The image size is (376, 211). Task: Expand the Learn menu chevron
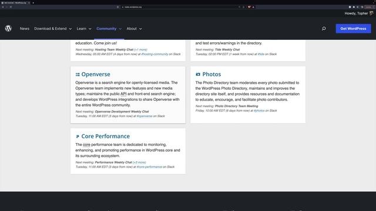(90, 29)
